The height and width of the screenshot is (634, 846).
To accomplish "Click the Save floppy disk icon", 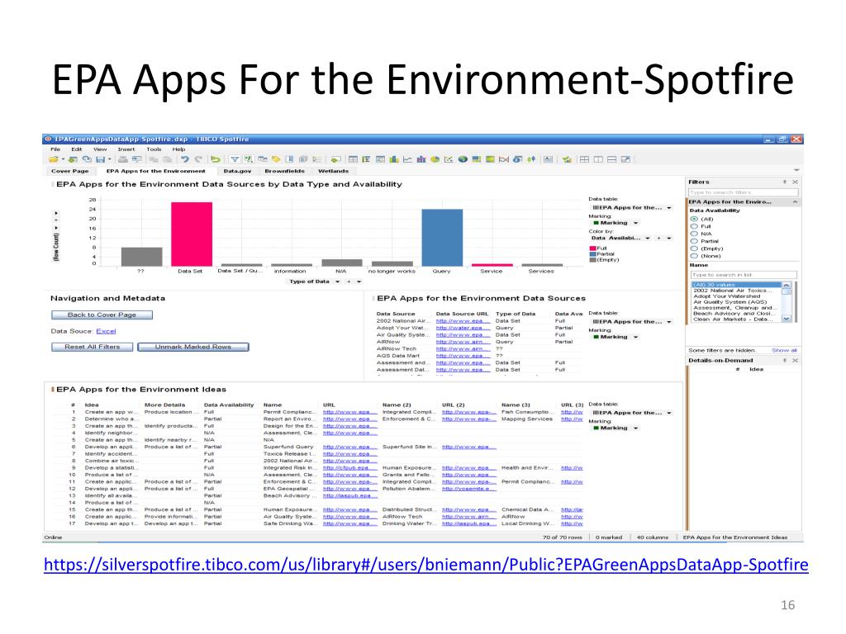I will (x=100, y=159).
